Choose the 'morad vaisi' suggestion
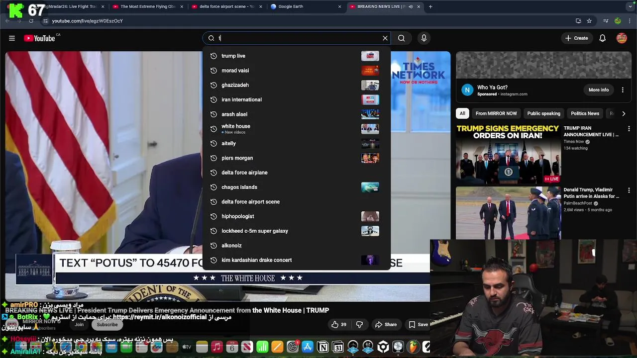The height and width of the screenshot is (358, 637). [x=297, y=71]
